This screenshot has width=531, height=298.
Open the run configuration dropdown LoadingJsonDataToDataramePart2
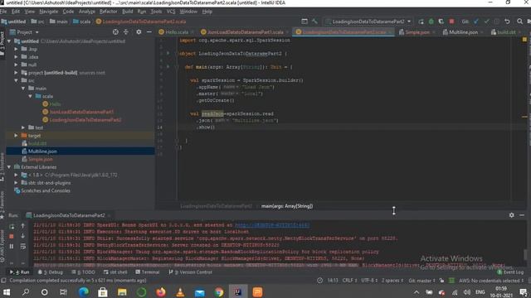pyautogui.click(x=368, y=22)
